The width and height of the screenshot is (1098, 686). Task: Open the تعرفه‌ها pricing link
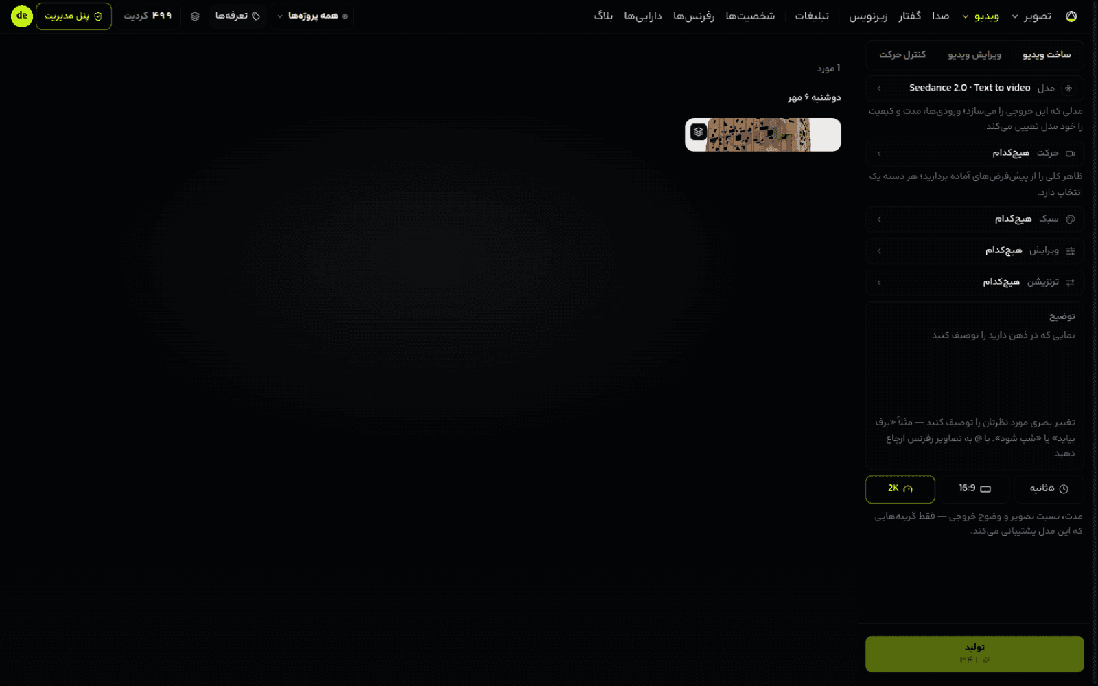237,16
